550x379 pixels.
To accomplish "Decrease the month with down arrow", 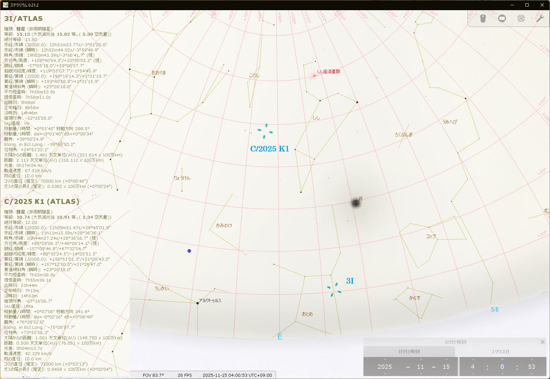I will click(421, 374).
